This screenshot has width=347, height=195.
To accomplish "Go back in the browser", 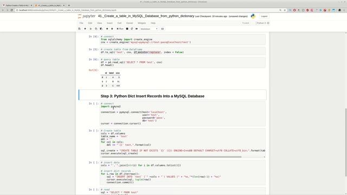I will pyautogui.click(x=3, y=10).
